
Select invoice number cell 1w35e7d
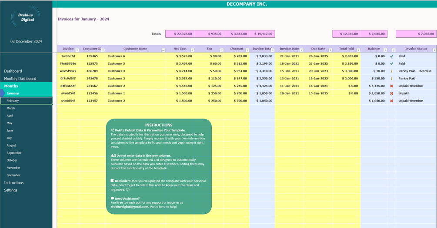[68, 56]
